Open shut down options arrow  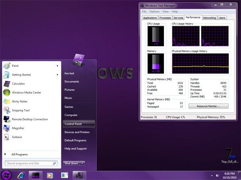(82, 163)
